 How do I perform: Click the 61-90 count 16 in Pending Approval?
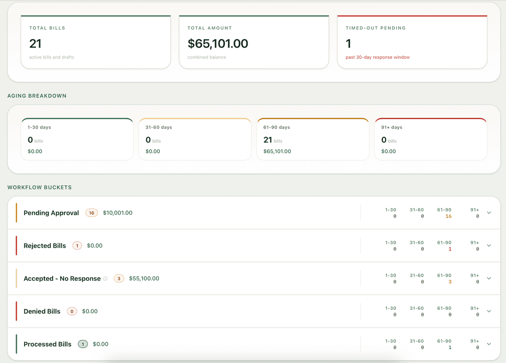(x=448, y=216)
